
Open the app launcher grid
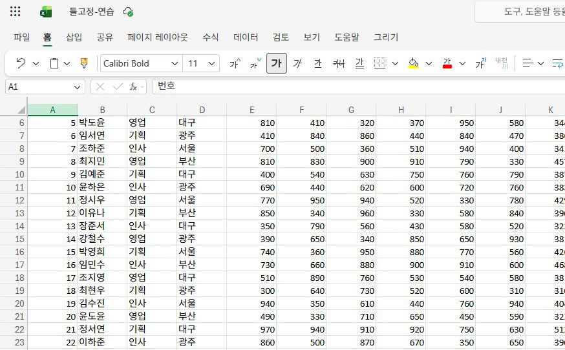pos(15,12)
